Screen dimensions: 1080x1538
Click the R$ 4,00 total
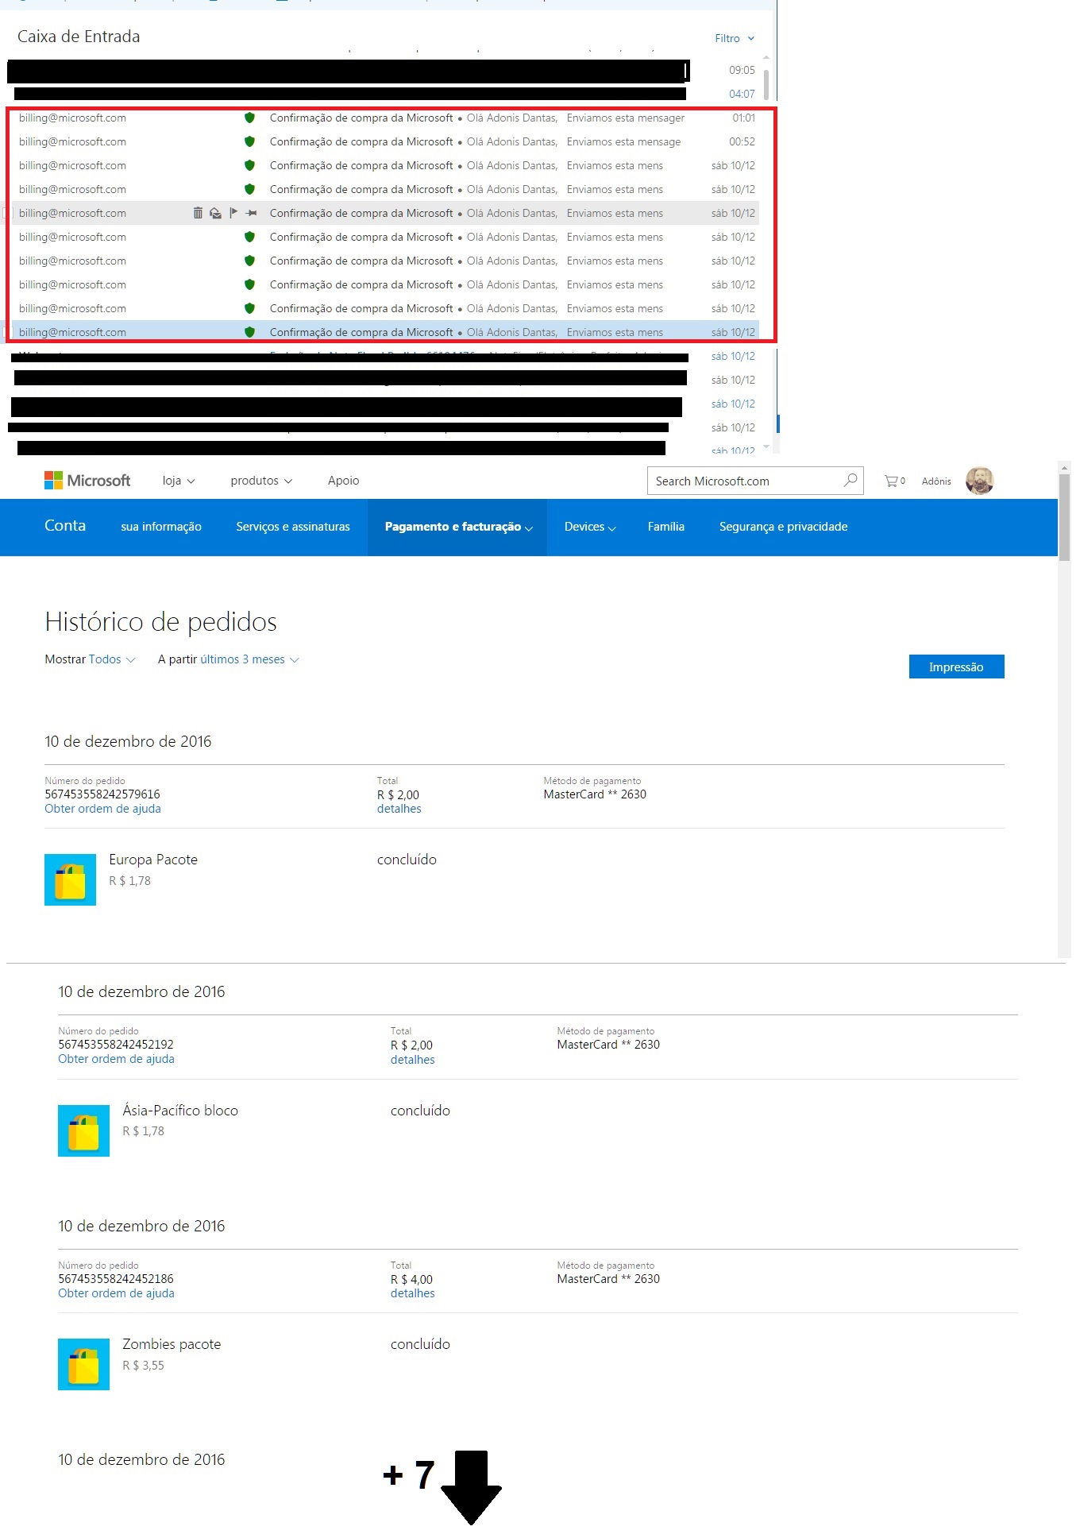tap(411, 1280)
